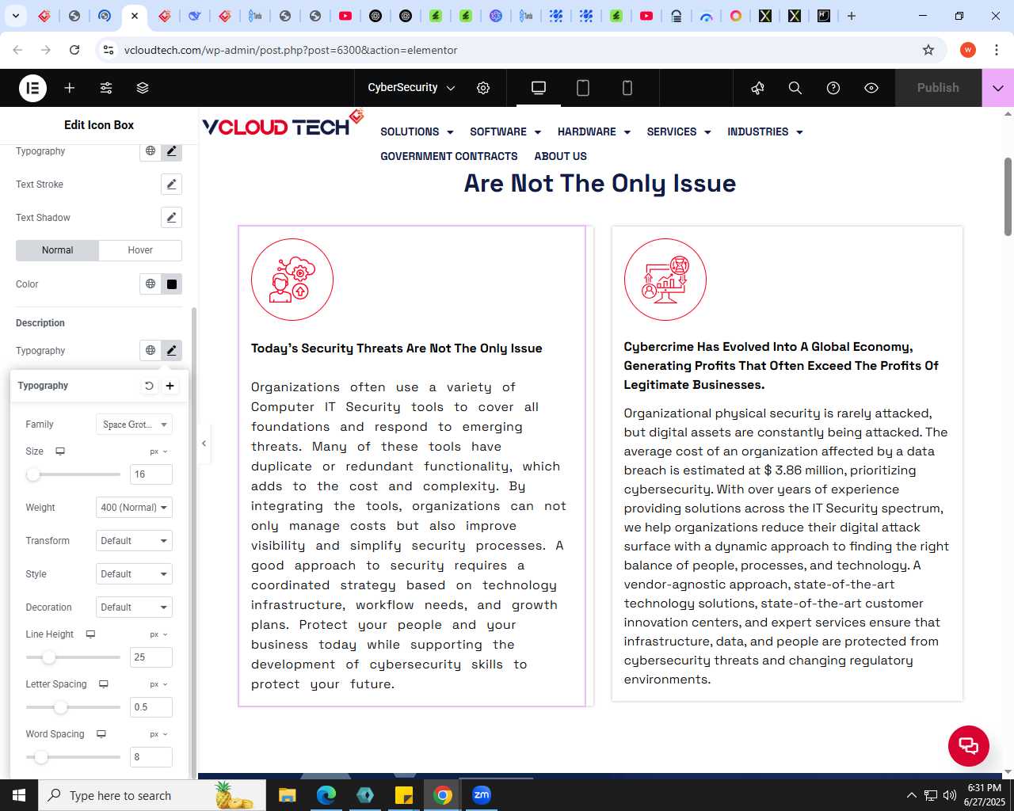Click global icon beside Description Typography
Screen dimensions: 1014x811
click(151, 350)
